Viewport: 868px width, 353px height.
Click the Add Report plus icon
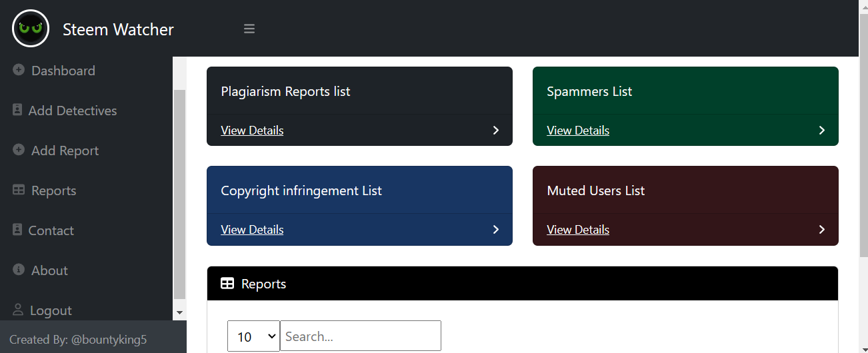click(x=19, y=150)
